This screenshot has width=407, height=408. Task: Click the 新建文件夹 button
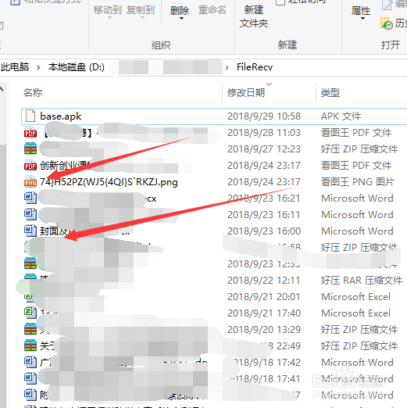click(x=254, y=16)
